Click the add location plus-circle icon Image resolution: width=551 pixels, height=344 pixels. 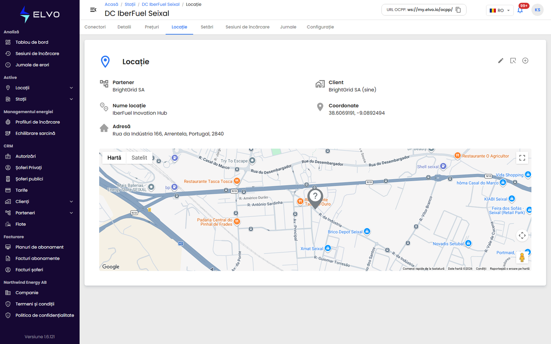(525, 61)
